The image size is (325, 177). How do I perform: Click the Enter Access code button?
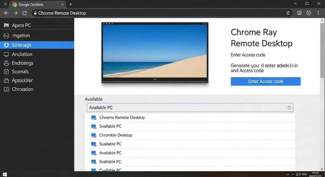tap(266, 81)
